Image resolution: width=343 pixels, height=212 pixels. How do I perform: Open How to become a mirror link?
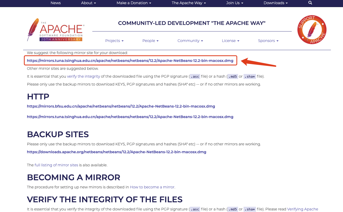tap(152, 187)
